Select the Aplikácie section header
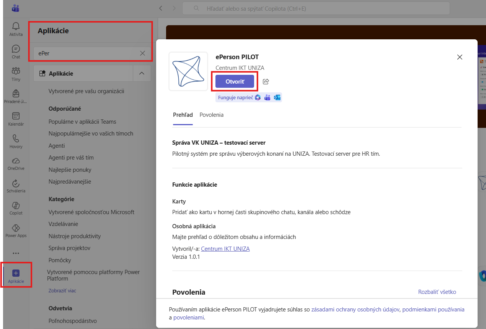This screenshot has width=486, height=329. (83, 73)
